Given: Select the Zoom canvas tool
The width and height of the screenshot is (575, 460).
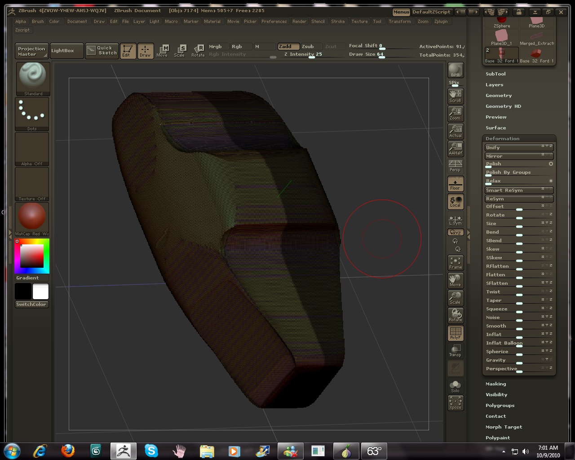Looking at the screenshot, I should 455,113.
